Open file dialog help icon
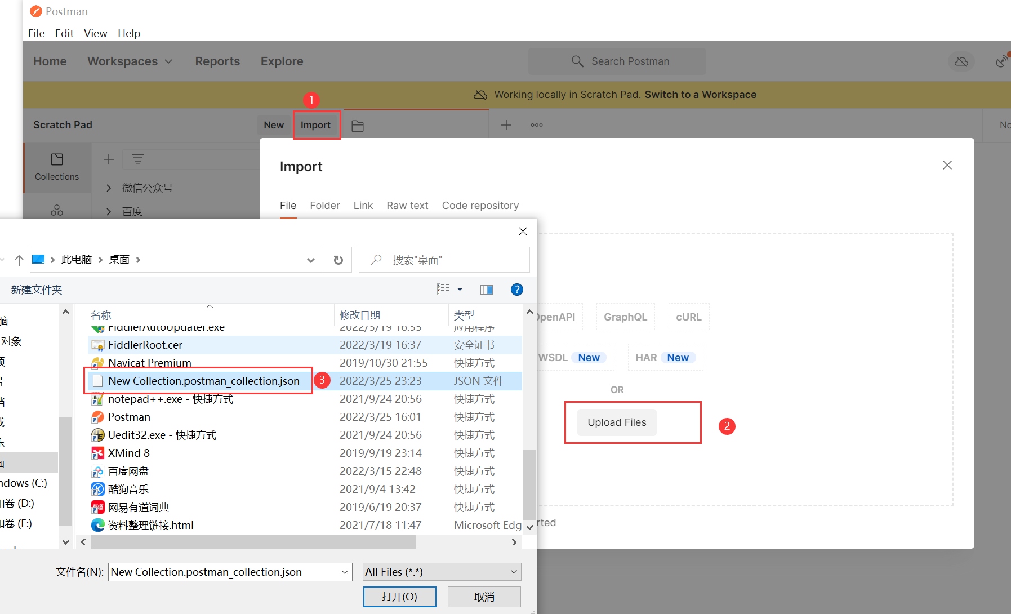Viewport: 1011px width, 614px height. click(516, 290)
